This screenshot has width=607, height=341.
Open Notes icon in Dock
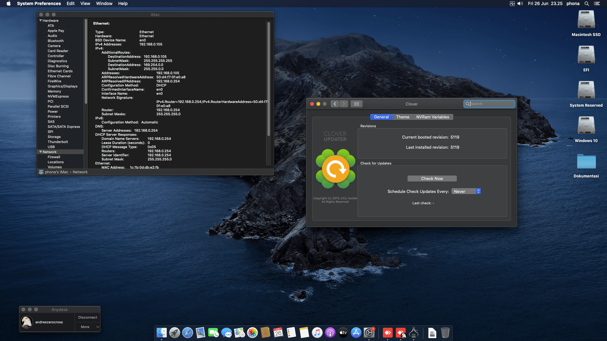point(304,333)
